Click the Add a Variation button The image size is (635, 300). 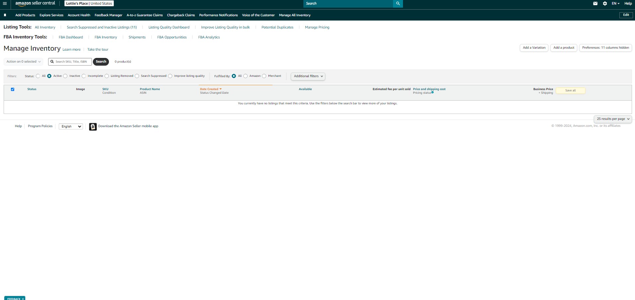(534, 48)
